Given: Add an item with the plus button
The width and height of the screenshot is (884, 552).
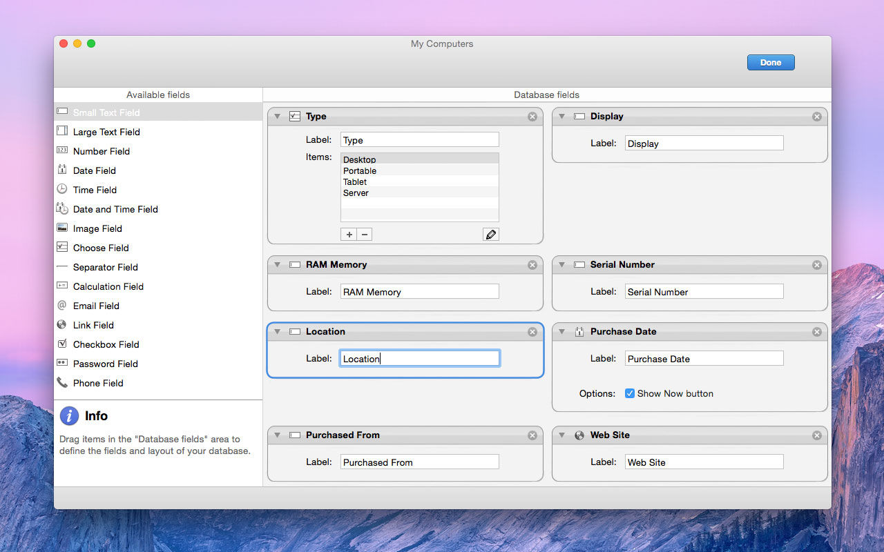Looking at the screenshot, I should (x=349, y=235).
